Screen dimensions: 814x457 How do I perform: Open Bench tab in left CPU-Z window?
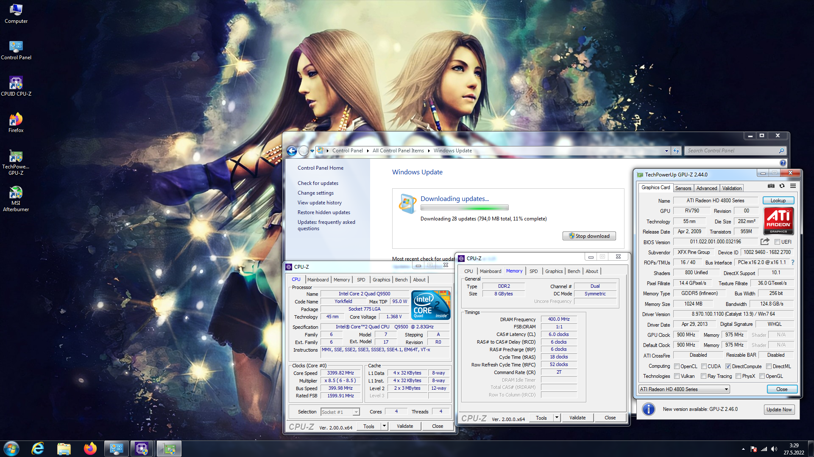(x=401, y=280)
